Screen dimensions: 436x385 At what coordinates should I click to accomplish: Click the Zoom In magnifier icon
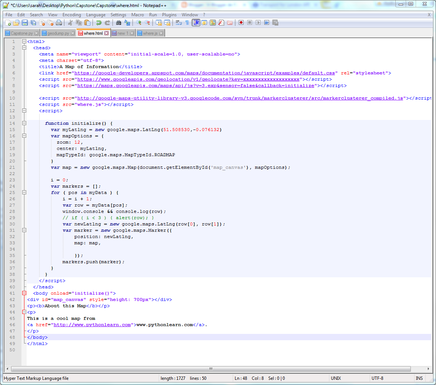[138, 23]
